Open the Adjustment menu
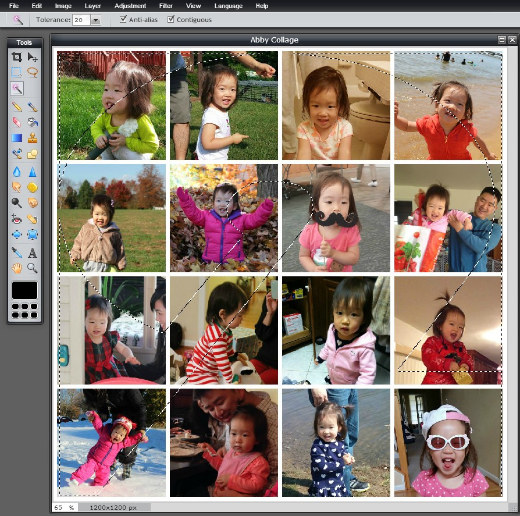This screenshot has height=516, width=520. 130,6
